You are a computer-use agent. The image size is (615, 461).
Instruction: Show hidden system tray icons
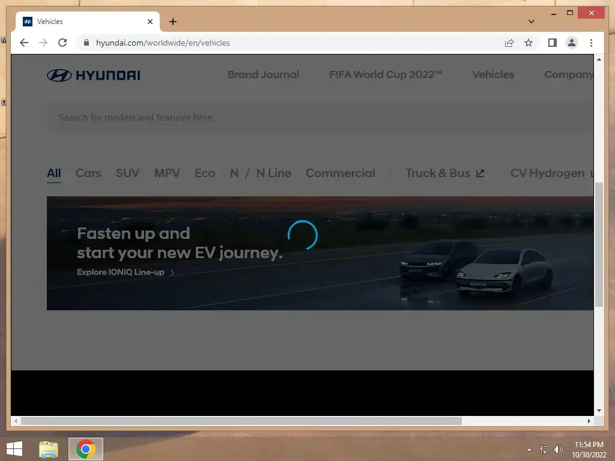point(530,449)
